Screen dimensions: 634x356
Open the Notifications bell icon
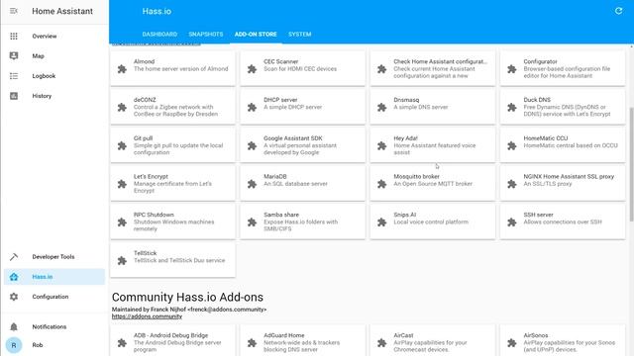[14, 326]
